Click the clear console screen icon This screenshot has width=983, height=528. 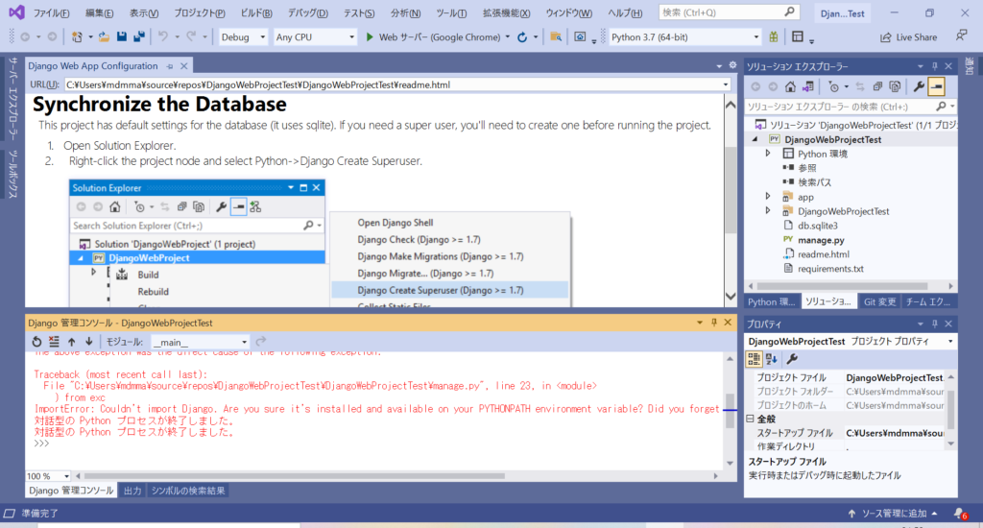pos(54,342)
